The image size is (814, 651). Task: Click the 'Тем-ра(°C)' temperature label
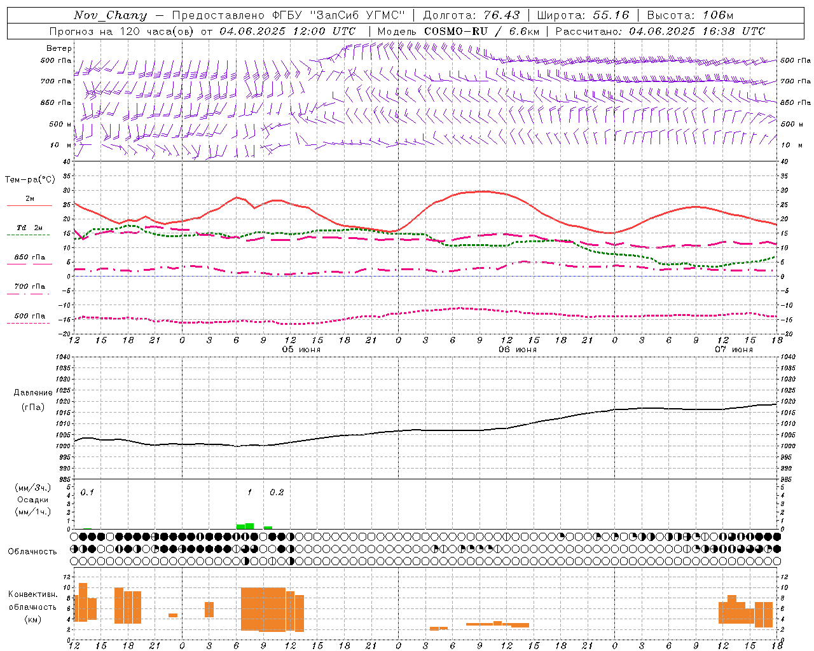[x=30, y=180]
